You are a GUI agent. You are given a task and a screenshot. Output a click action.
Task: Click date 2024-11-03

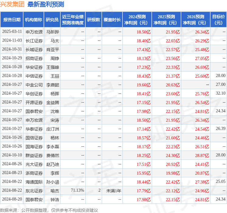[12, 40]
